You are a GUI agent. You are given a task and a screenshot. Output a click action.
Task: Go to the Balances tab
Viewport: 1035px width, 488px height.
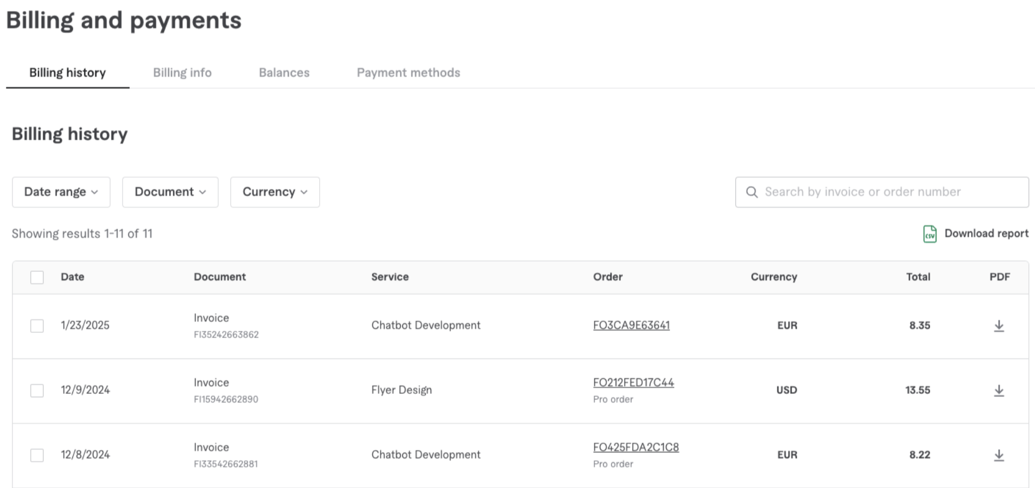click(284, 72)
